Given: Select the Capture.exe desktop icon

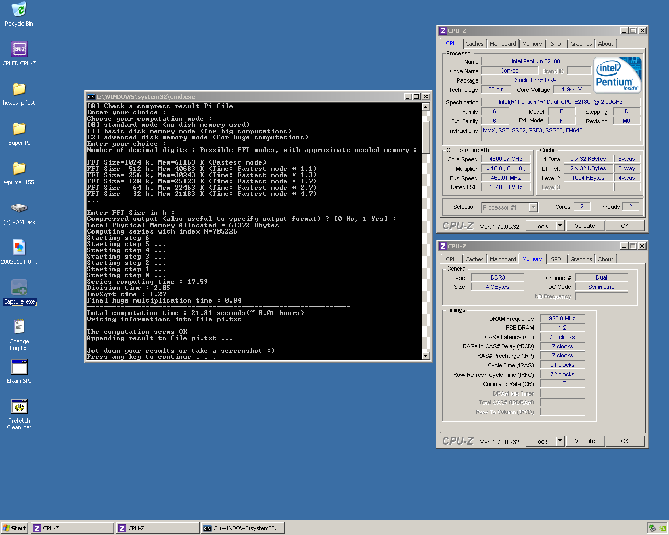Looking at the screenshot, I should [19, 292].
